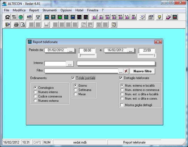Open the INT bar chart icon

[x=101, y=17]
